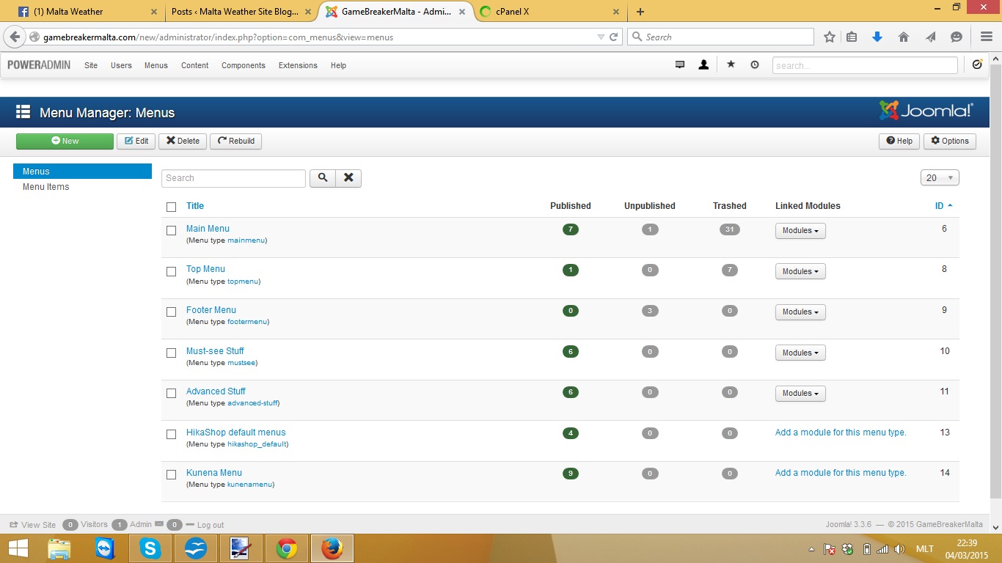Open the list limit dropdown showing 20

940,178
